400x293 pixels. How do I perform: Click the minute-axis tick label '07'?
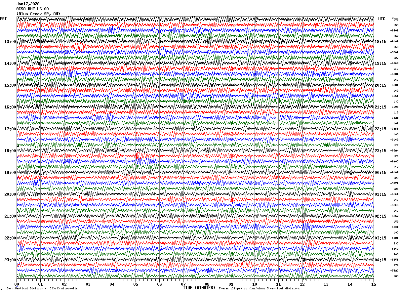[x=183, y=284]
